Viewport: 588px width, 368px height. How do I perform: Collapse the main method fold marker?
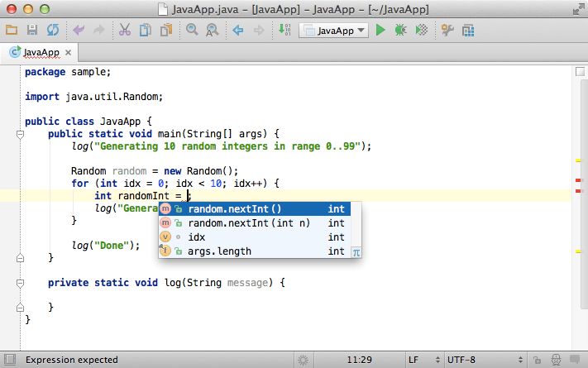[20, 134]
